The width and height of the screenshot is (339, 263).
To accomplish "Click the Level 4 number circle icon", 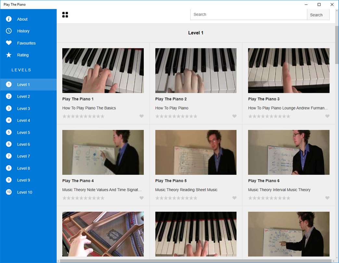I will (x=9, y=120).
